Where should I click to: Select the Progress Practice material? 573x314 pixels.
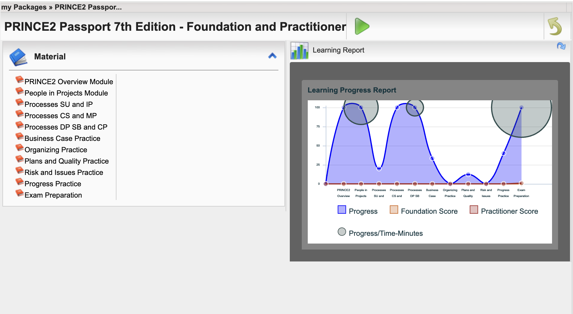click(53, 184)
